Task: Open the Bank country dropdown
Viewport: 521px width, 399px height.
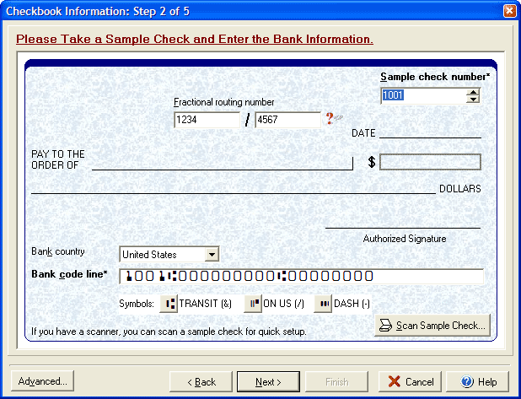Action: [212, 254]
